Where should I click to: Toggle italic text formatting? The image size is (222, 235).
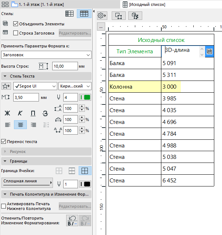pyautogui.click(x=20, y=113)
